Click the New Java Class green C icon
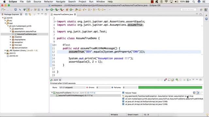The image size is (209, 117). (71, 9)
